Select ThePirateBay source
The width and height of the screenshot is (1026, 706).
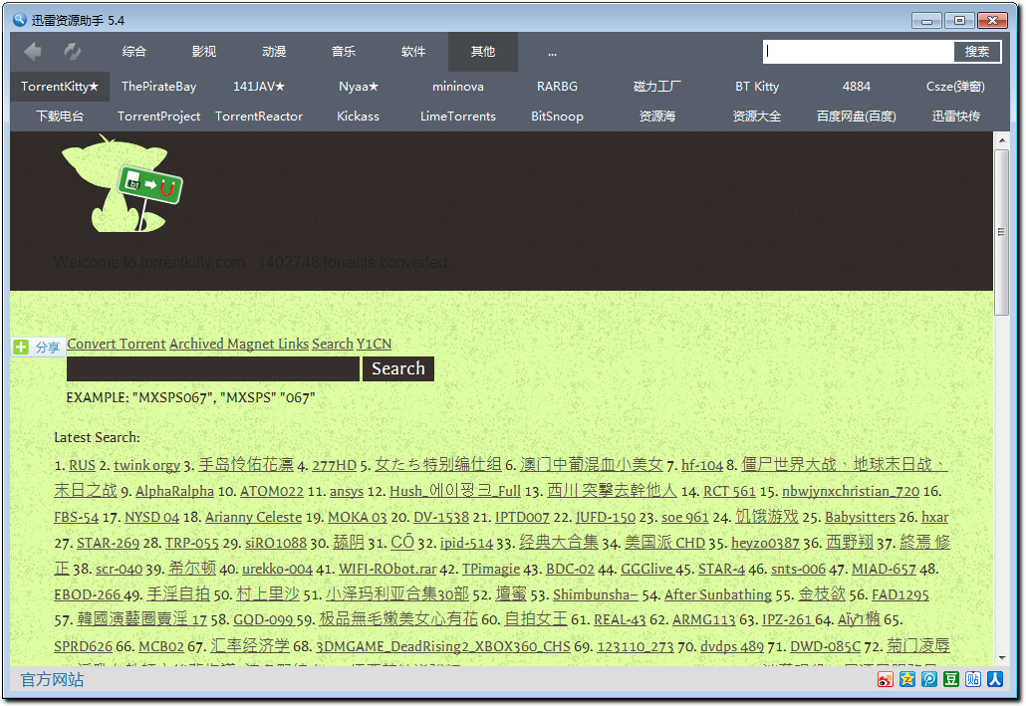[159, 87]
